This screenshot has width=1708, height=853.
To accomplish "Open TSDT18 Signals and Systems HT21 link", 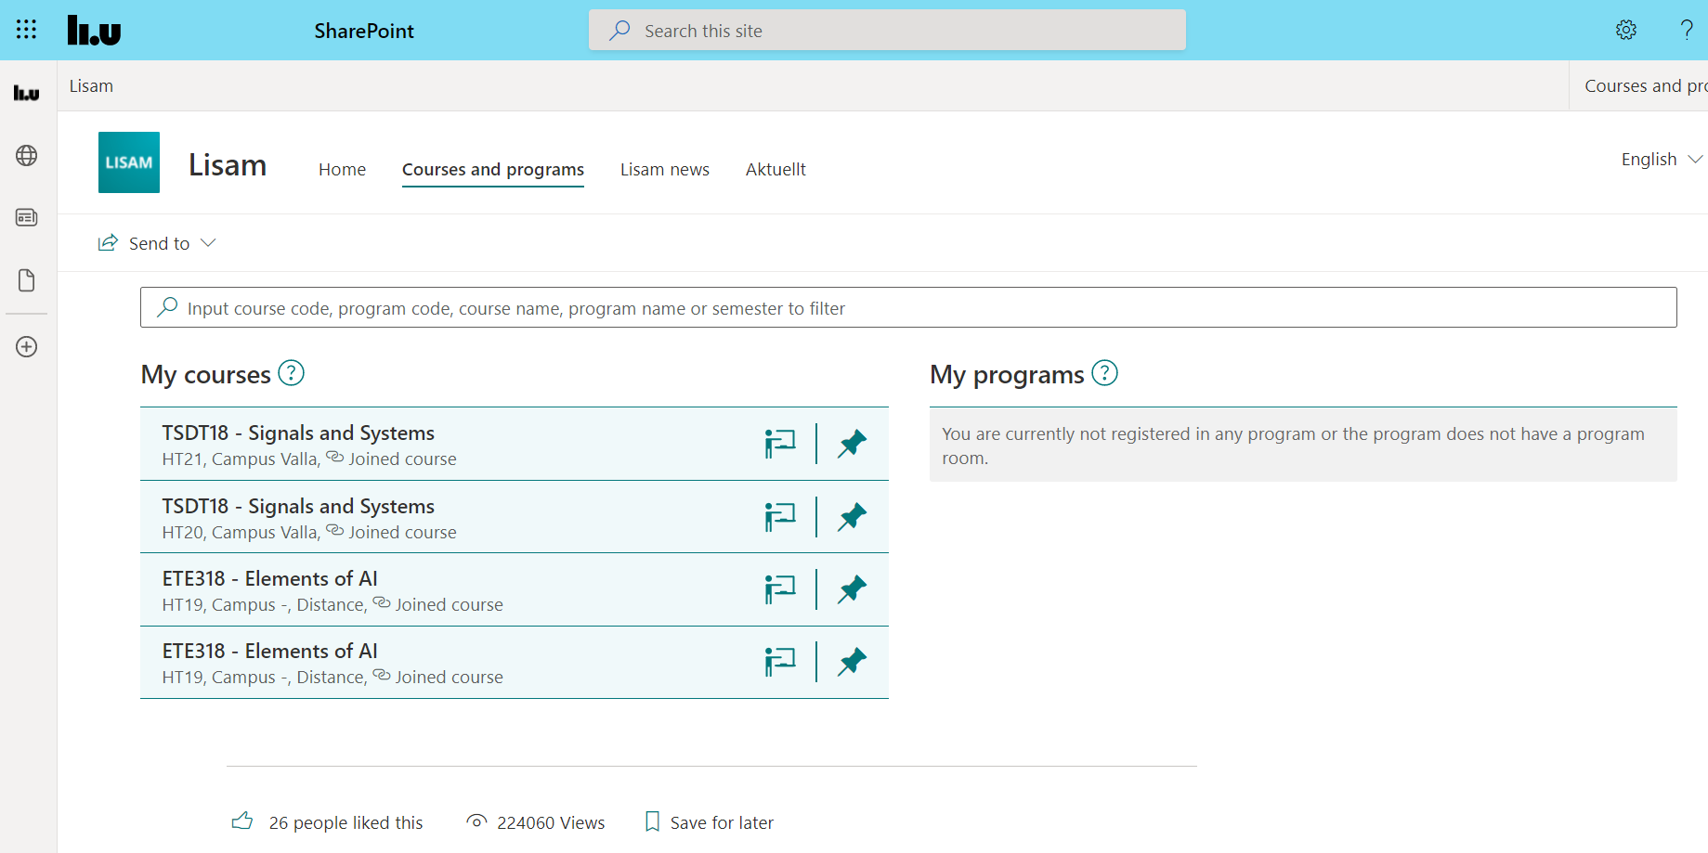I will pyautogui.click(x=298, y=433).
